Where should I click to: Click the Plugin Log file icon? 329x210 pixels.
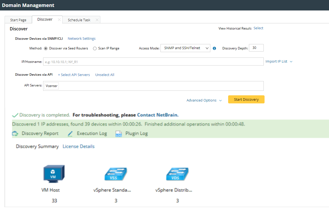click(119, 133)
